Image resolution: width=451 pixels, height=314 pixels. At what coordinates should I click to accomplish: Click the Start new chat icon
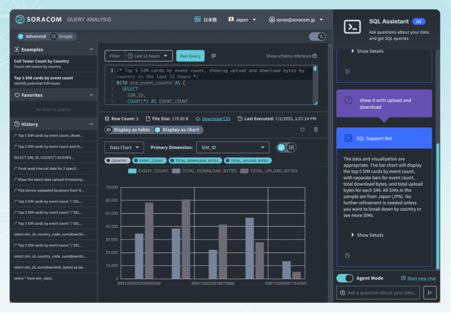[403, 278]
